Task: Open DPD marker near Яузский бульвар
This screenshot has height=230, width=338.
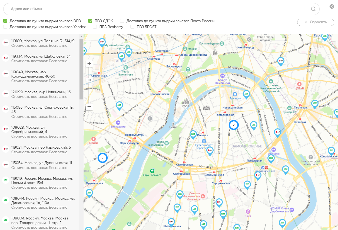Action: (281, 62)
